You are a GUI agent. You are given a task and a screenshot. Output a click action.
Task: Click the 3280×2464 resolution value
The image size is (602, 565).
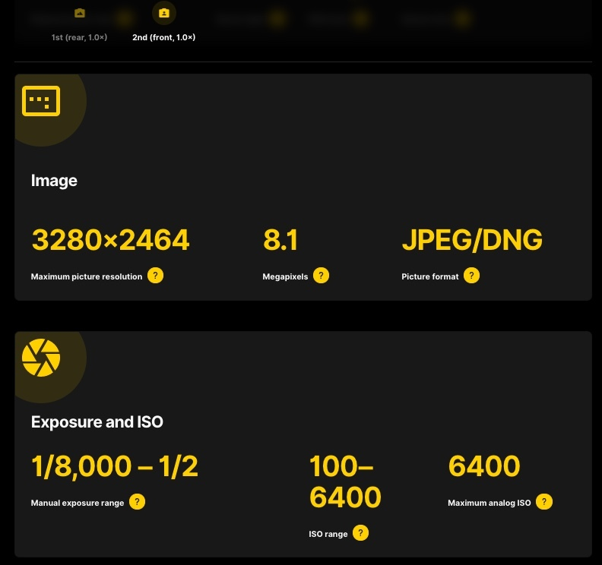click(x=110, y=240)
